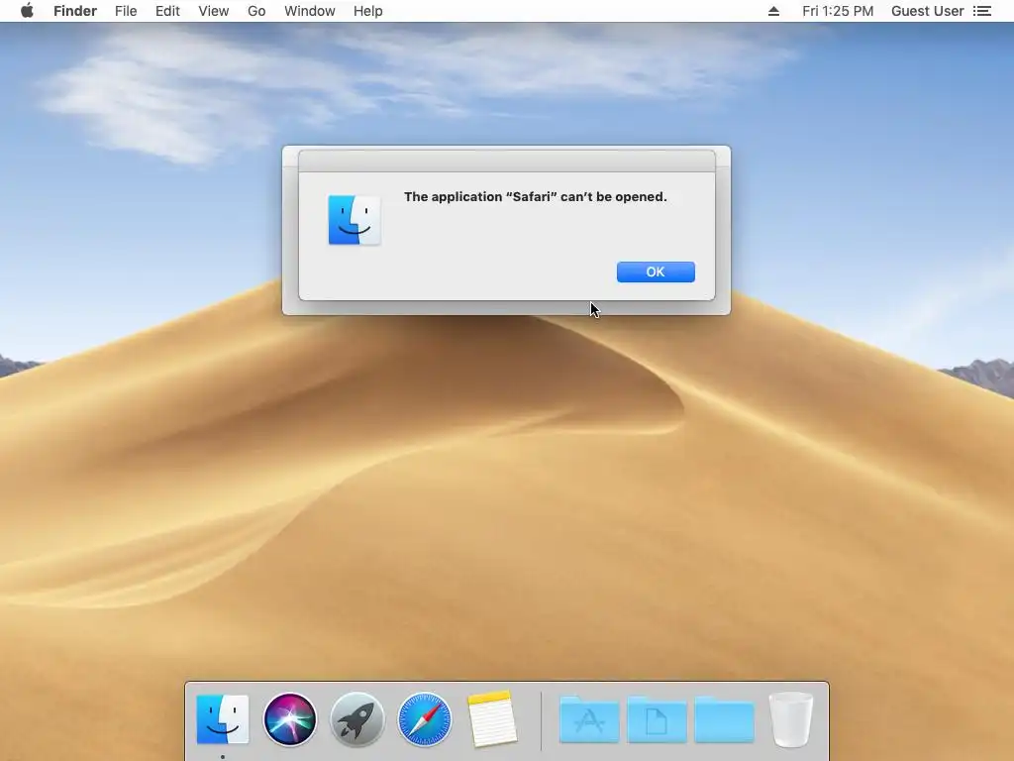The width and height of the screenshot is (1014, 761).
Task: Click the Fri 1:25 PM clock
Action: [838, 11]
